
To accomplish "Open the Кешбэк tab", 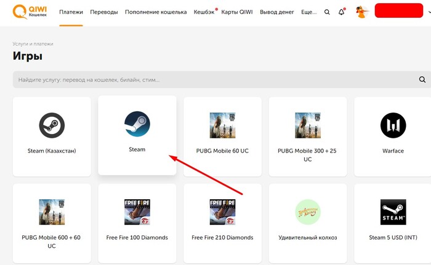I will click(x=204, y=12).
